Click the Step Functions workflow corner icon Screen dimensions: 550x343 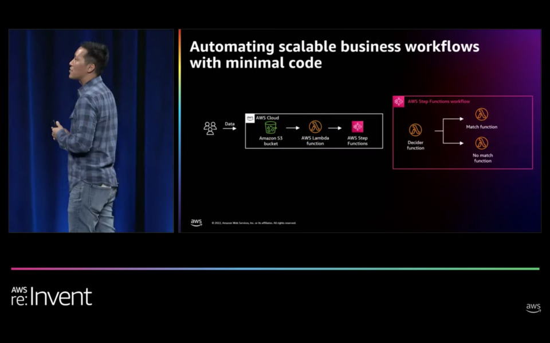(399, 102)
